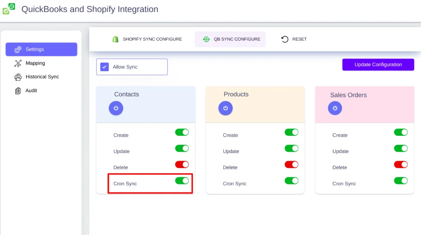Toggle Sales Orders Update switch
The width and height of the screenshot is (421, 235).
401,149
